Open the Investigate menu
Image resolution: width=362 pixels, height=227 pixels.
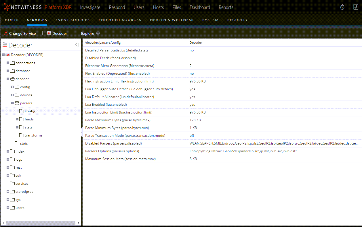(x=90, y=7)
